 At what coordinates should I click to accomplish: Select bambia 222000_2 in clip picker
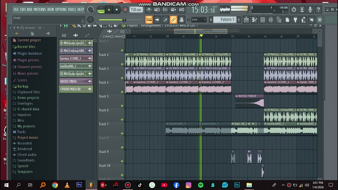(76, 59)
